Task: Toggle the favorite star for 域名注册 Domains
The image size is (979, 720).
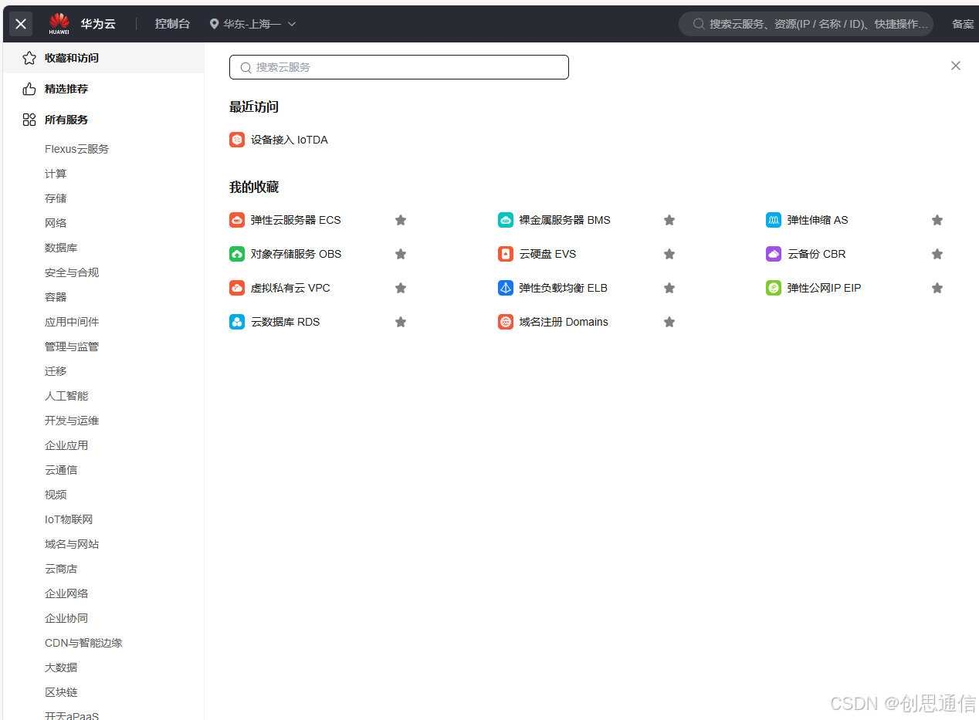Action: (x=669, y=322)
